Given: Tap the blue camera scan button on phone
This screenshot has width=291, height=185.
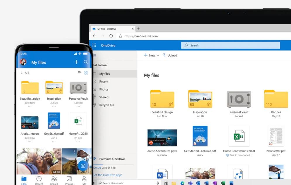Looking at the screenshot, I should [83, 166].
